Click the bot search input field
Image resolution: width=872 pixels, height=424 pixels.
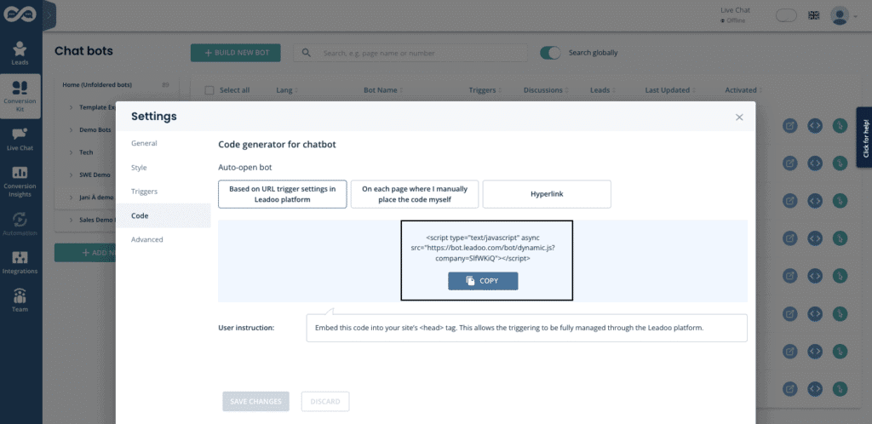417,53
